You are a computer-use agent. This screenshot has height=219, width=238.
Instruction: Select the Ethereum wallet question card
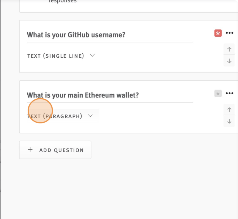click(x=129, y=107)
